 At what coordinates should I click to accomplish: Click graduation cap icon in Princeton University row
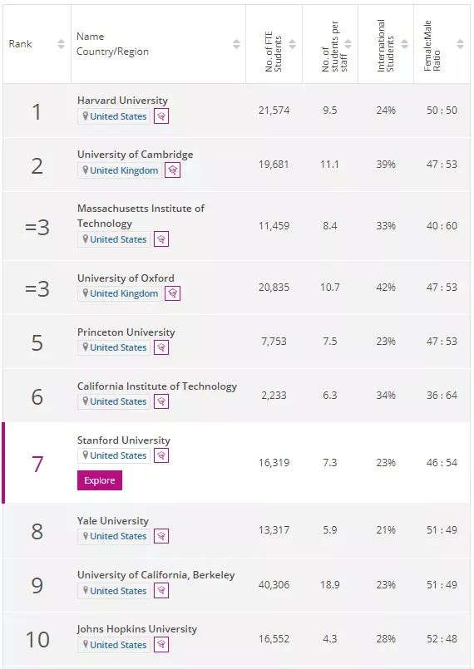click(x=161, y=347)
